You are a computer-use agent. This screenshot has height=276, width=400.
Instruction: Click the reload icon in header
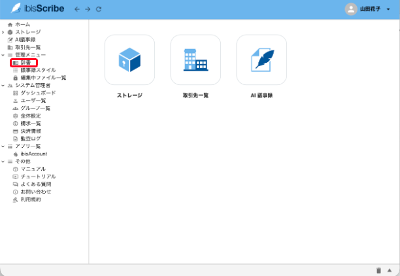point(99,9)
